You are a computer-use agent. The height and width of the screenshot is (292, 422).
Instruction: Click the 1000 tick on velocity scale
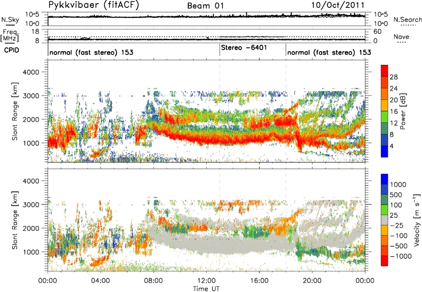click(398, 184)
